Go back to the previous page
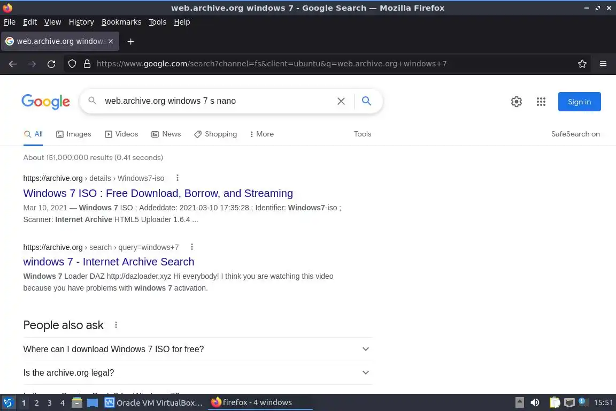This screenshot has height=411, width=616. [x=13, y=64]
